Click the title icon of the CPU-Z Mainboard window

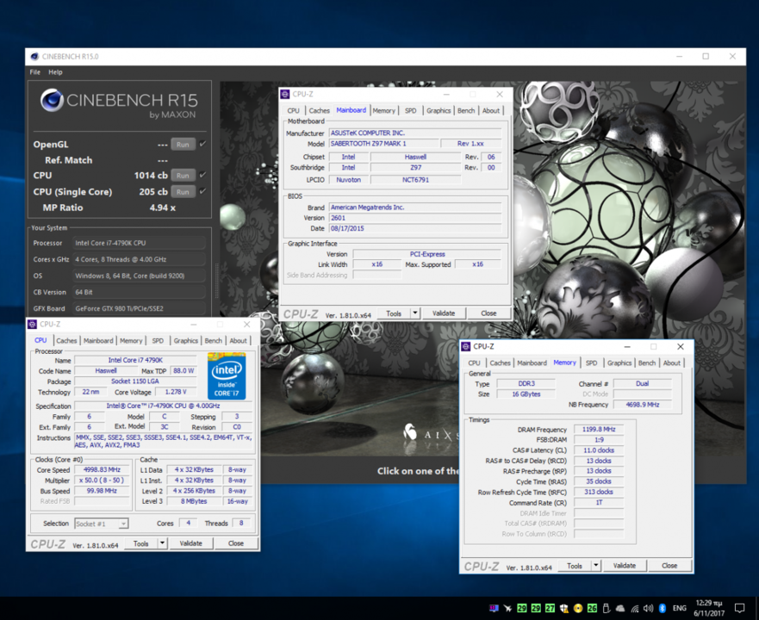(285, 95)
